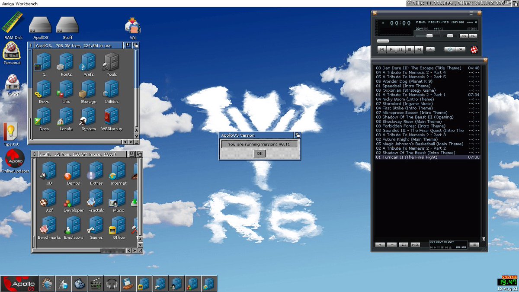The height and width of the screenshot is (292, 519).
Task: Click OK in the ApollOS Version dialog
Action: tap(259, 153)
